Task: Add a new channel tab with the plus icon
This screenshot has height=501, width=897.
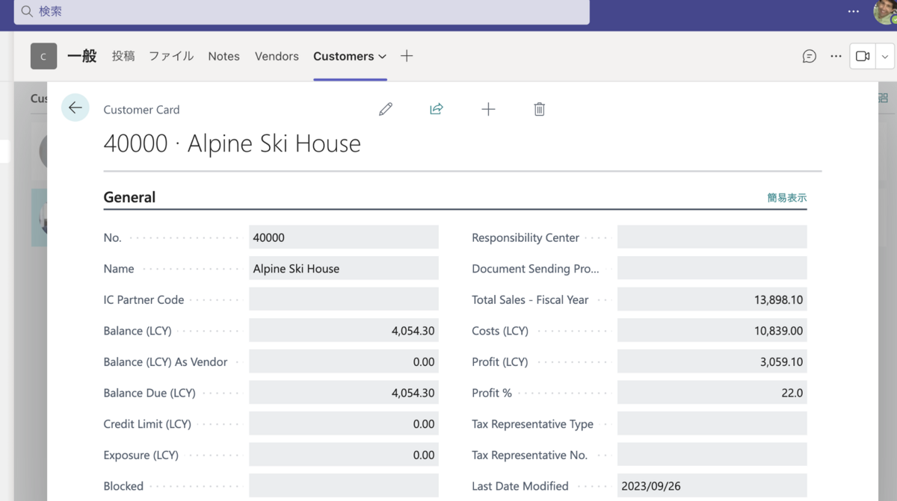Action: 407,56
